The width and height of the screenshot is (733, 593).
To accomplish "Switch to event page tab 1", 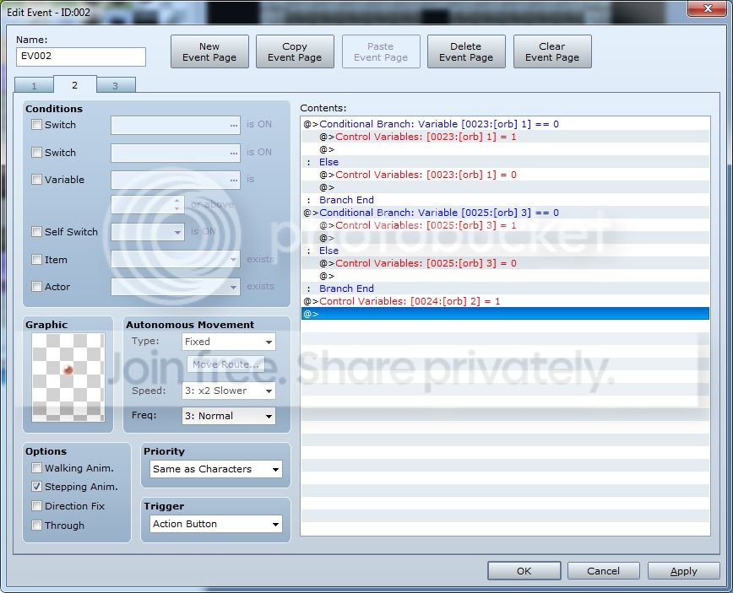I will [x=34, y=85].
